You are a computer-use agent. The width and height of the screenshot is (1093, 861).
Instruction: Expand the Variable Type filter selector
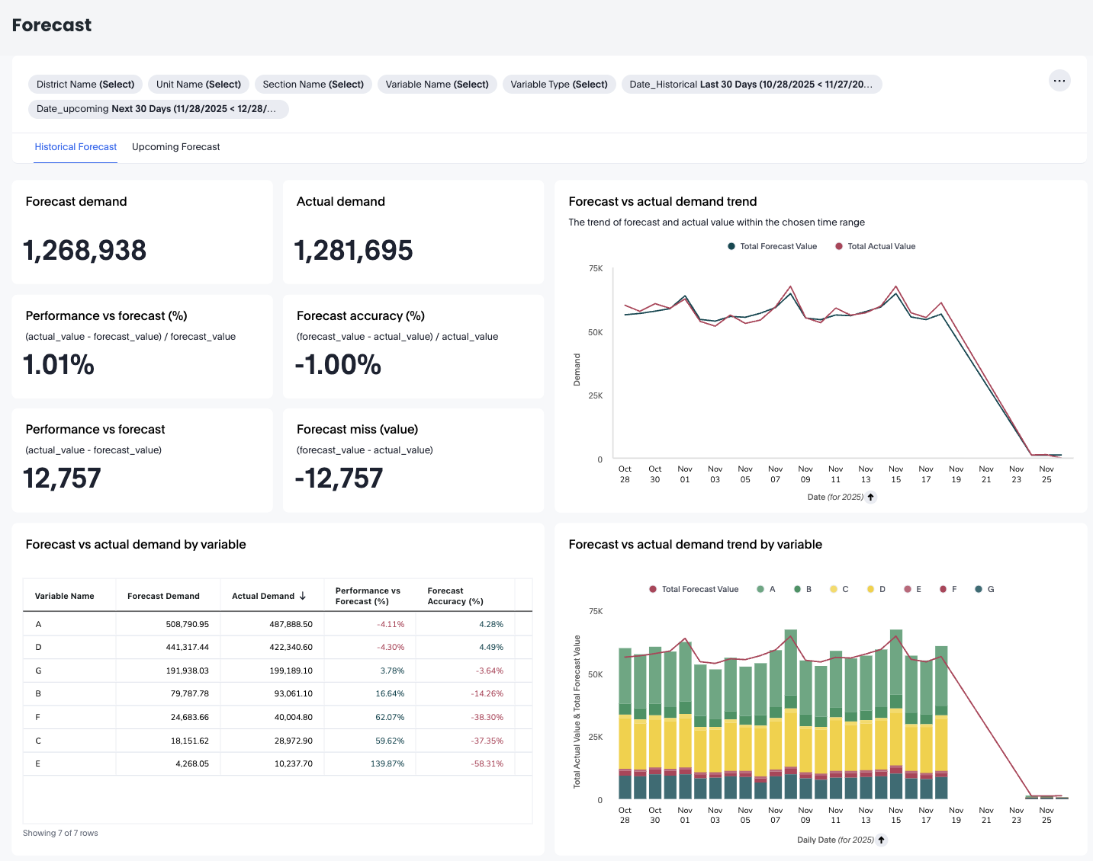point(558,85)
